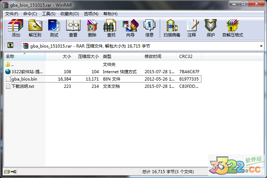The image size is (267, 178).
Task: Open the 帮助(H) menu
Action: [110, 14]
